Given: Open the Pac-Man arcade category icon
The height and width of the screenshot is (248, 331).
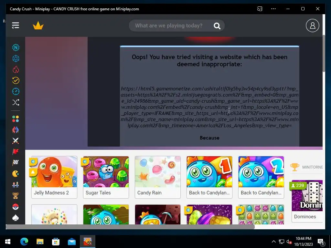Looking at the screenshot, I should tap(16, 173).
